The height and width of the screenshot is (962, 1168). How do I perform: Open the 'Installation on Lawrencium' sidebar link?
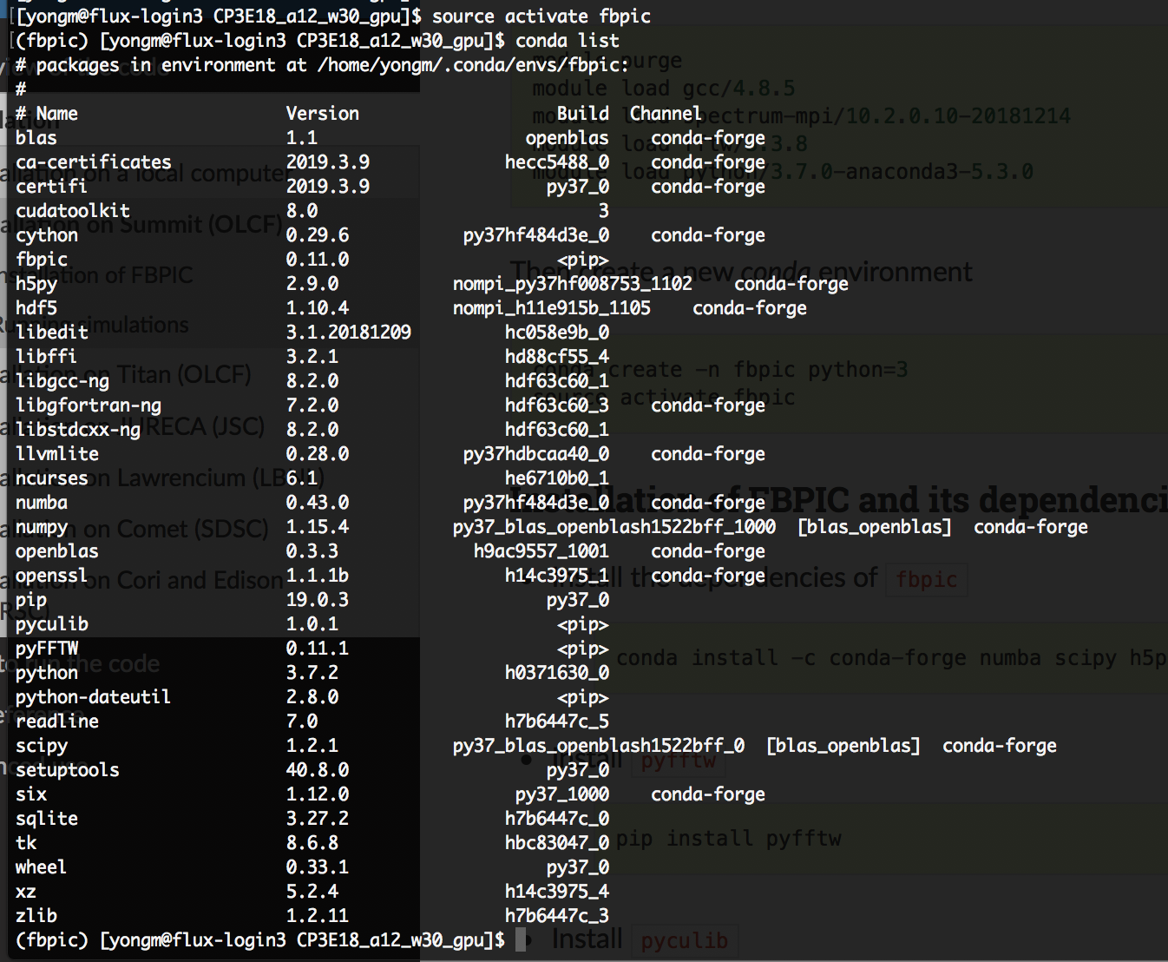point(161,478)
